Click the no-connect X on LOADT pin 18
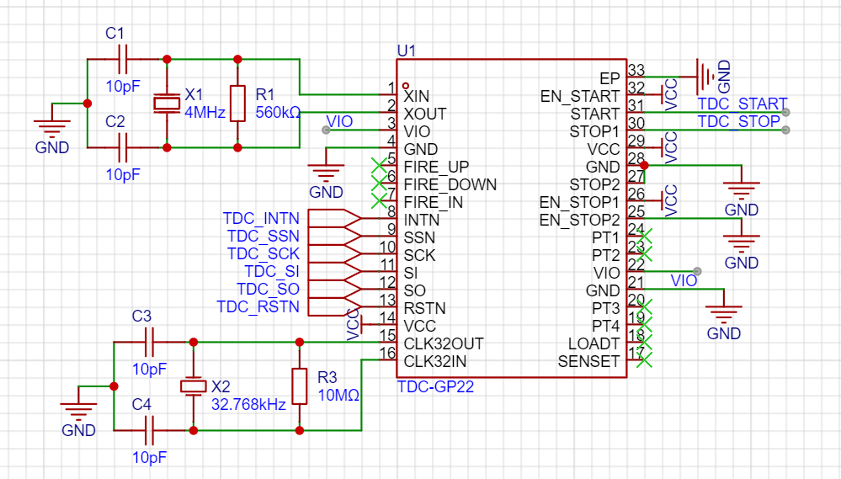 (x=644, y=343)
